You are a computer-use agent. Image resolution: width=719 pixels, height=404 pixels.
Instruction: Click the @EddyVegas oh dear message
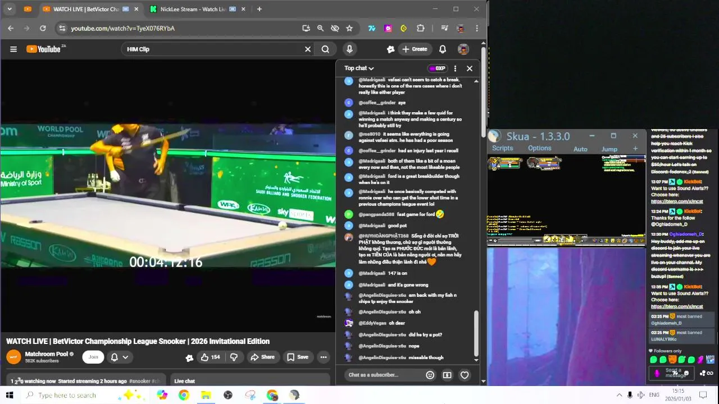coord(382,323)
